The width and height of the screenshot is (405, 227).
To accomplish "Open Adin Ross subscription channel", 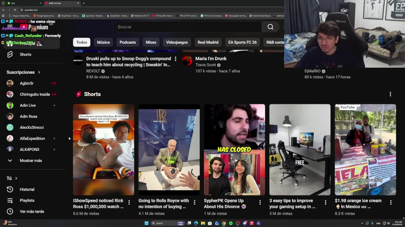I will point(28,116).
